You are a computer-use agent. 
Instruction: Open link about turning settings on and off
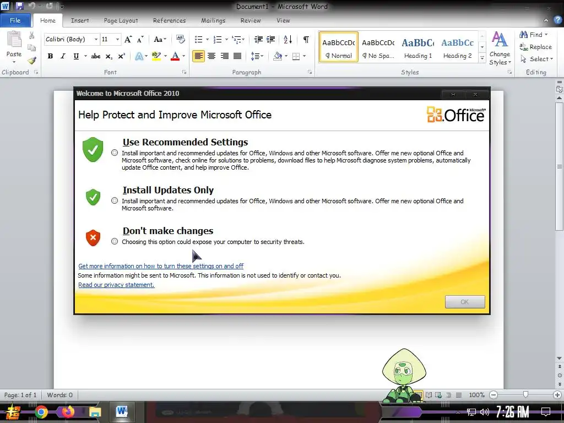pyautogui.click(x=161, y=266)
